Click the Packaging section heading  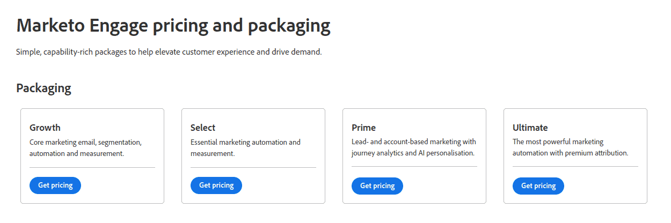click(x=43, y=88)
